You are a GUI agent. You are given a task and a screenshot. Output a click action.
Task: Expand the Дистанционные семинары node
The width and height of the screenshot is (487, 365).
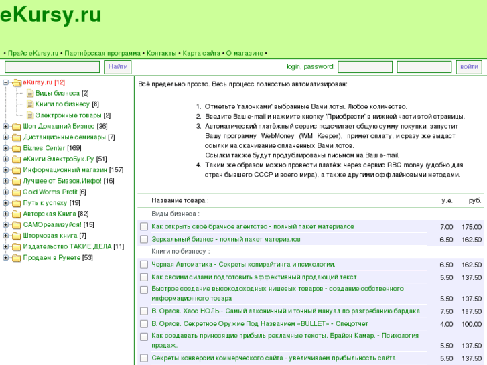pos(5,137)
